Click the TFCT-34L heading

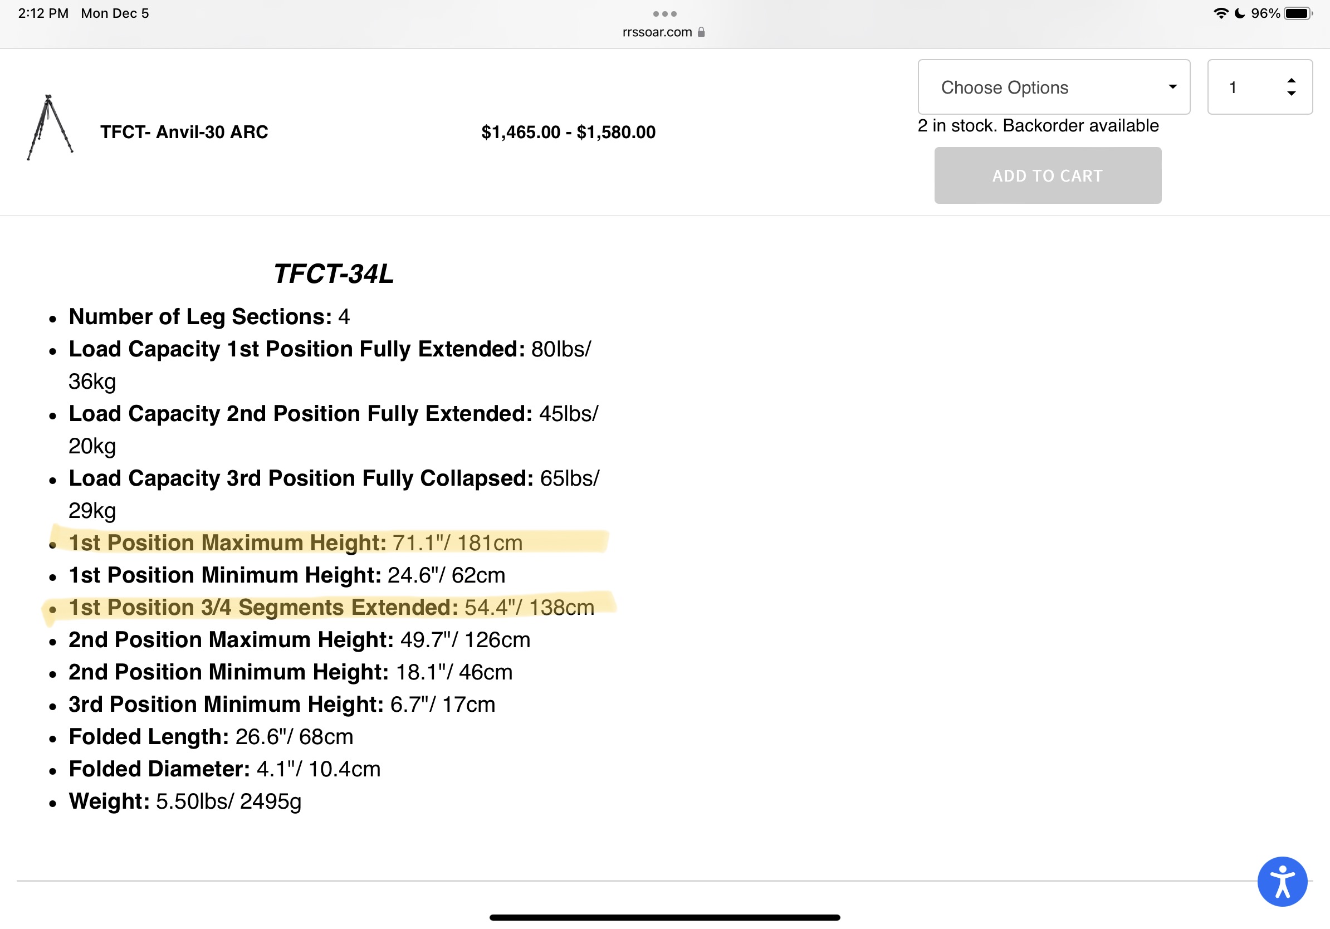(334, 273)
